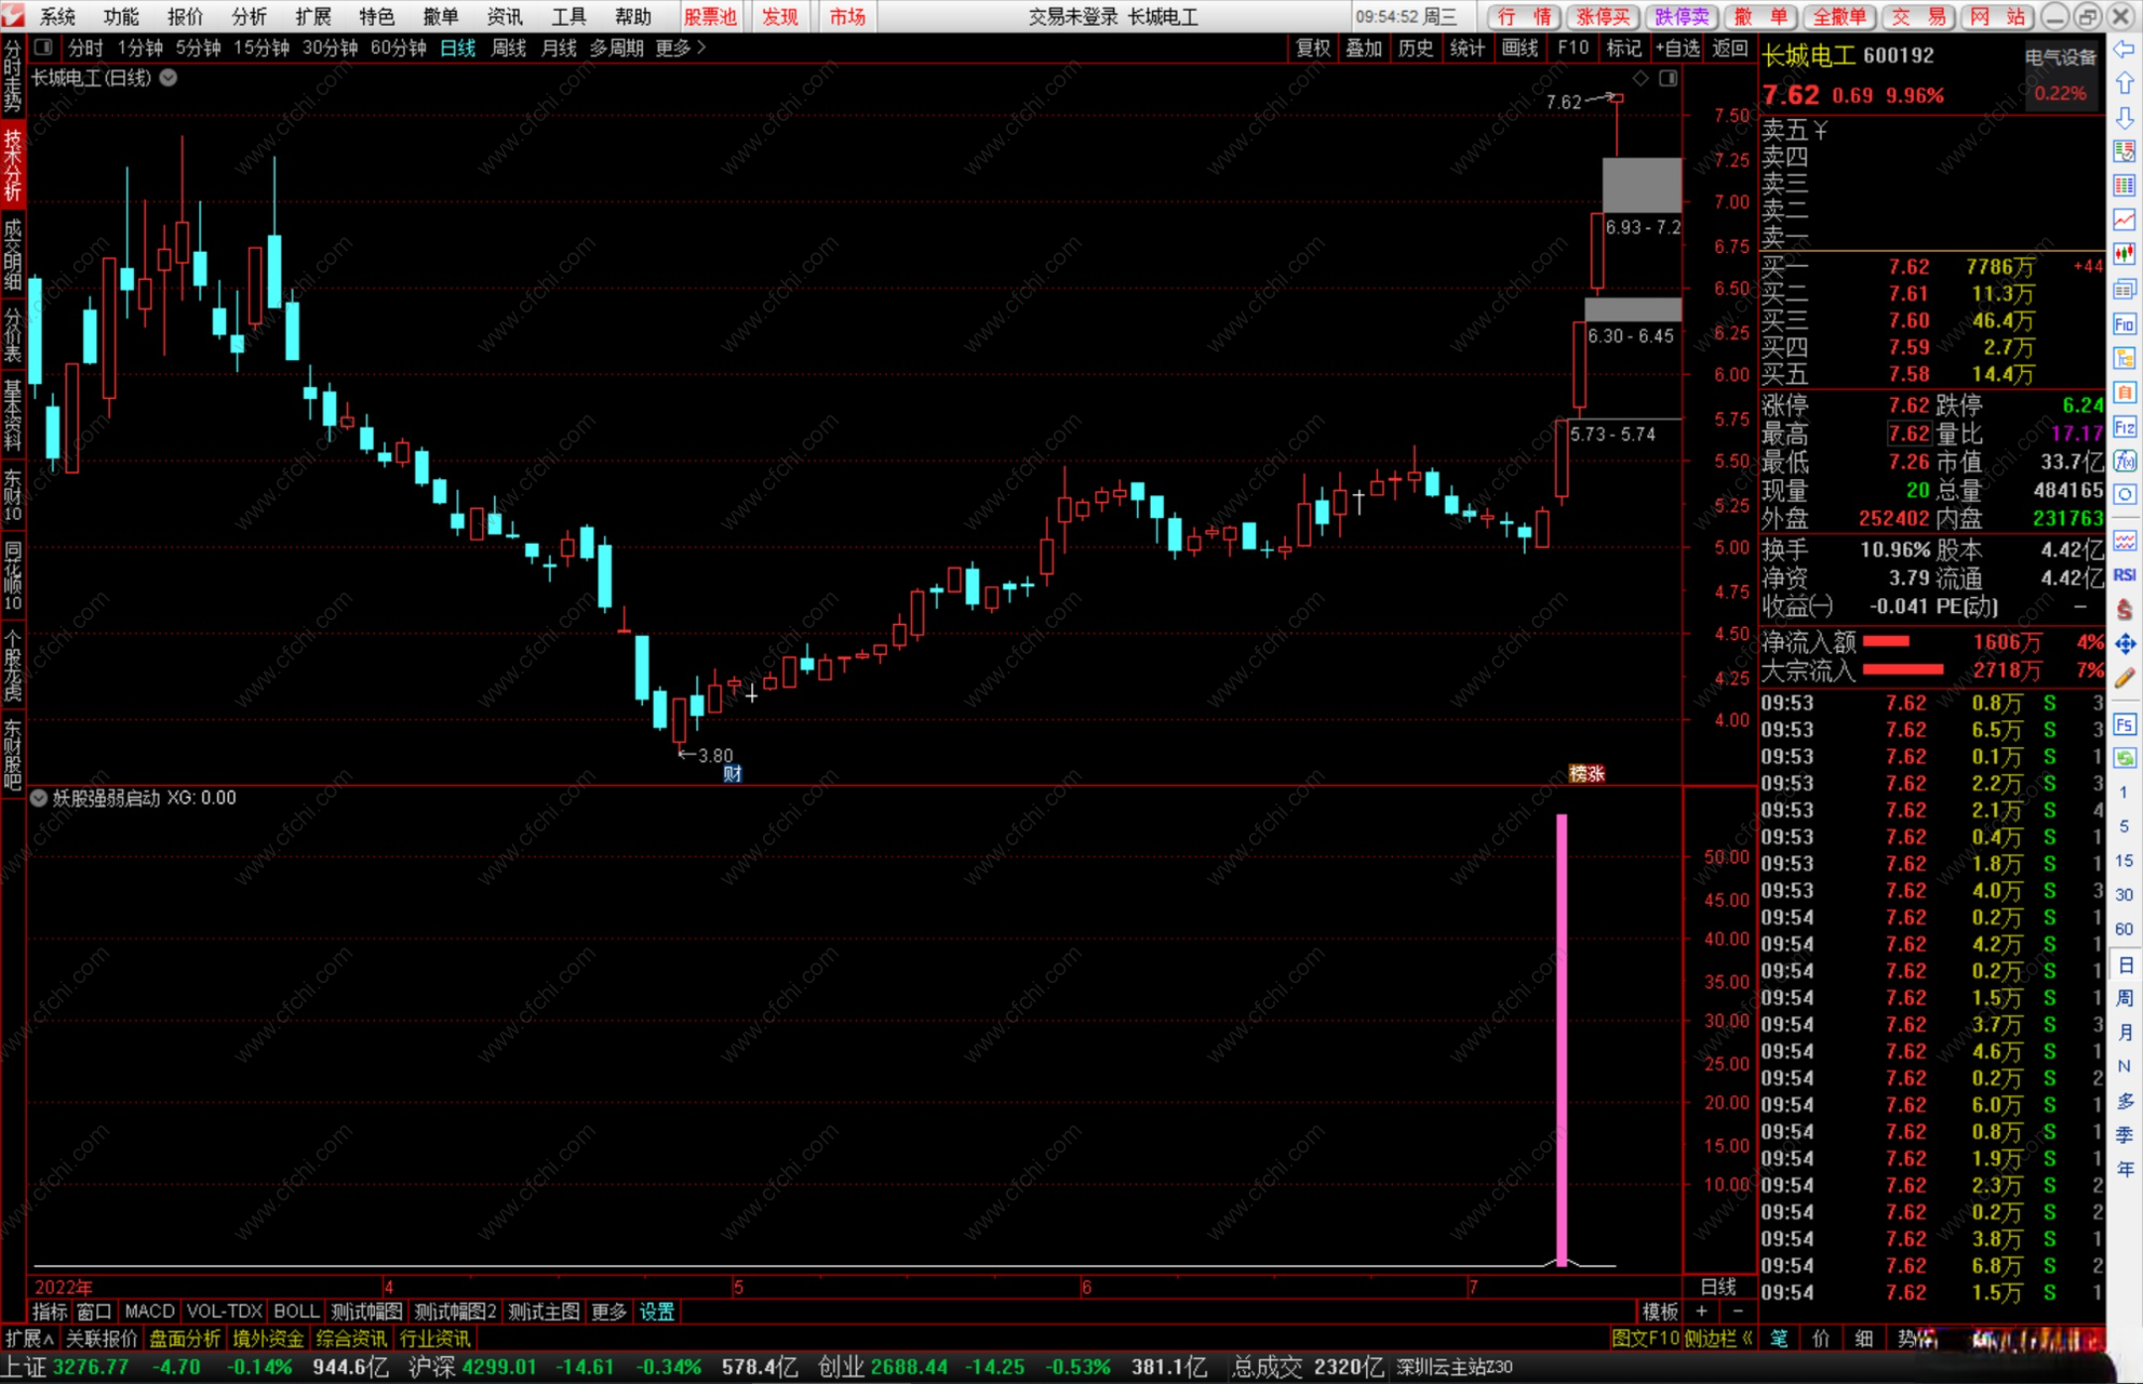Open the 分析 menu

click(248, 16)
